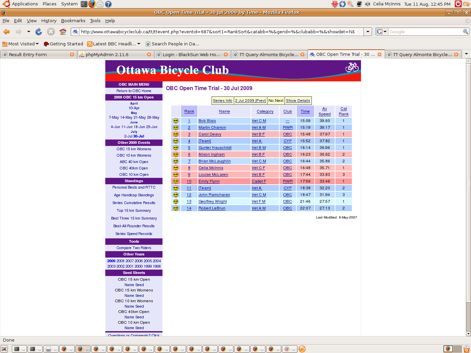Image resolution: width=471 pixels, height=353 pixels.
Task: Close the phpMyAdmin 2.11.6 tab
Action: (149, 54)
